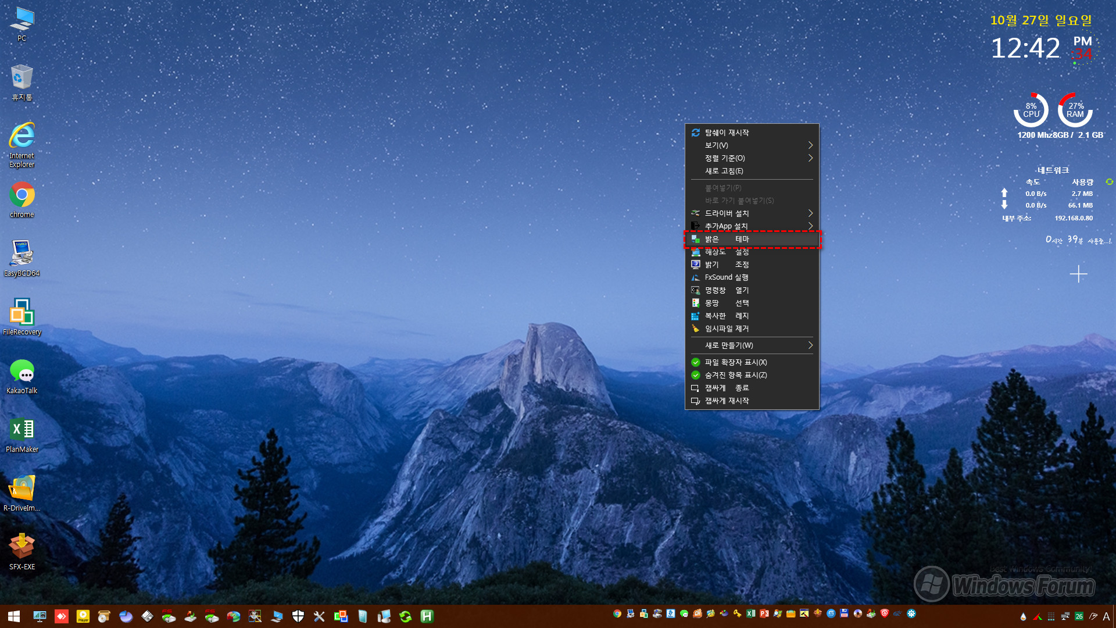The width and height of the screenshot is (1116, 628).
Task: Select the SFX-EXE desktop icon
Action: 22,552
